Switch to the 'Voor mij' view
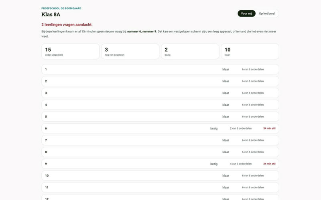 pos(246,14)
